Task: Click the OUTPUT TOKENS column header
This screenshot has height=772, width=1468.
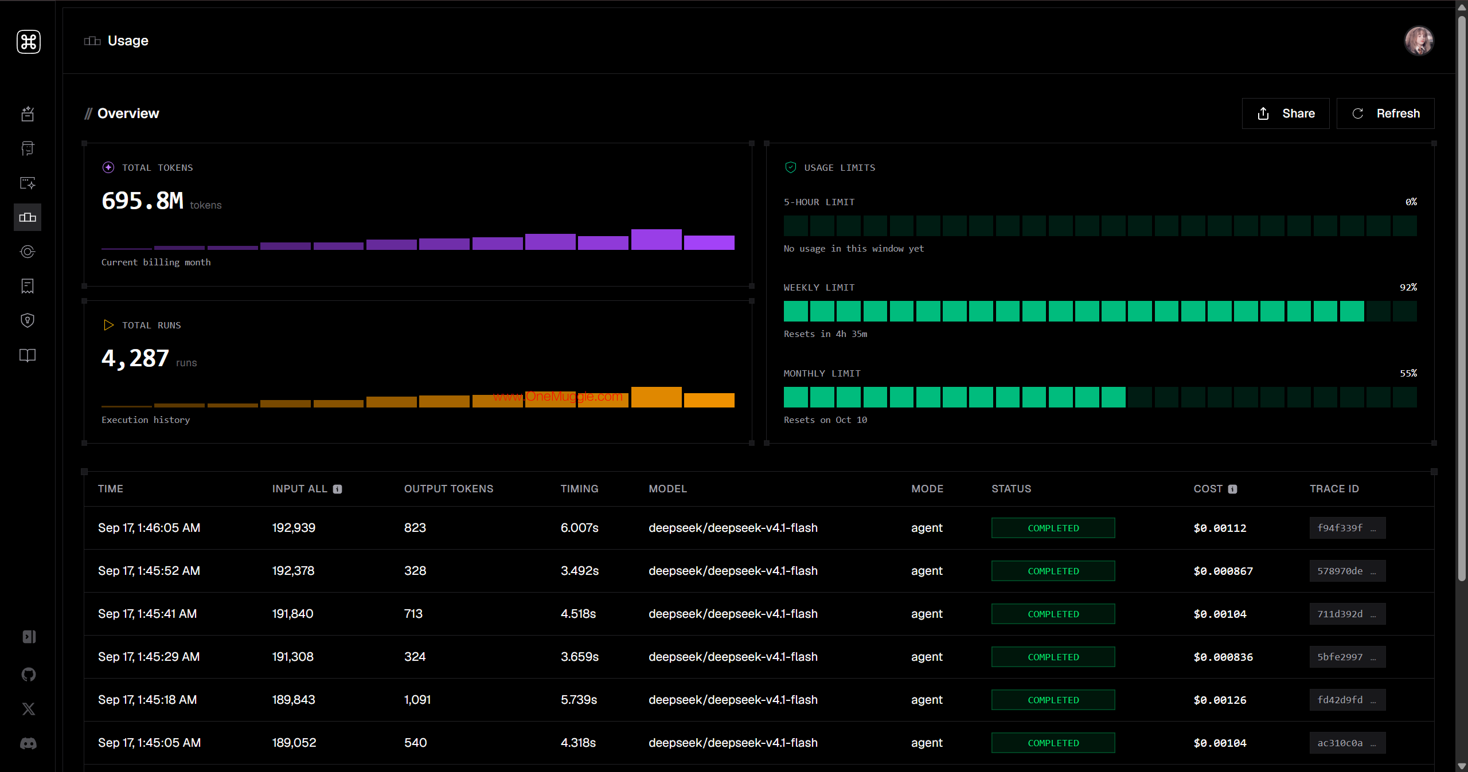Action: coord(448,489)
